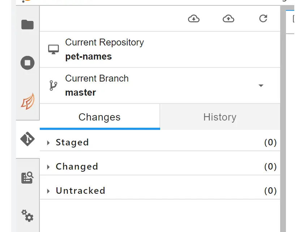Click the Staged section count indicator

271,142
